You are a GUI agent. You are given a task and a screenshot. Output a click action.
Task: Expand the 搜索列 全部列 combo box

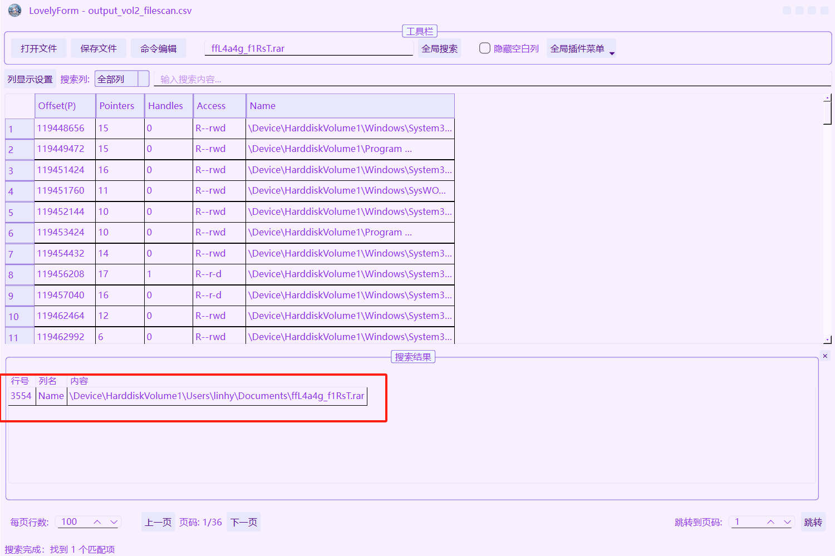pyautogui.click(x=122, y=79)
